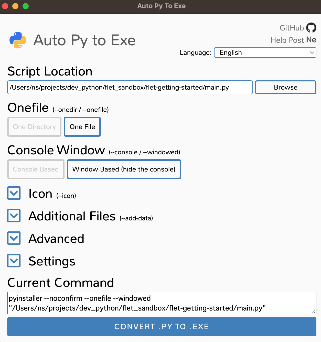Select the One File option
This screenshot has height=342, width=321.
tap(82, 127)
